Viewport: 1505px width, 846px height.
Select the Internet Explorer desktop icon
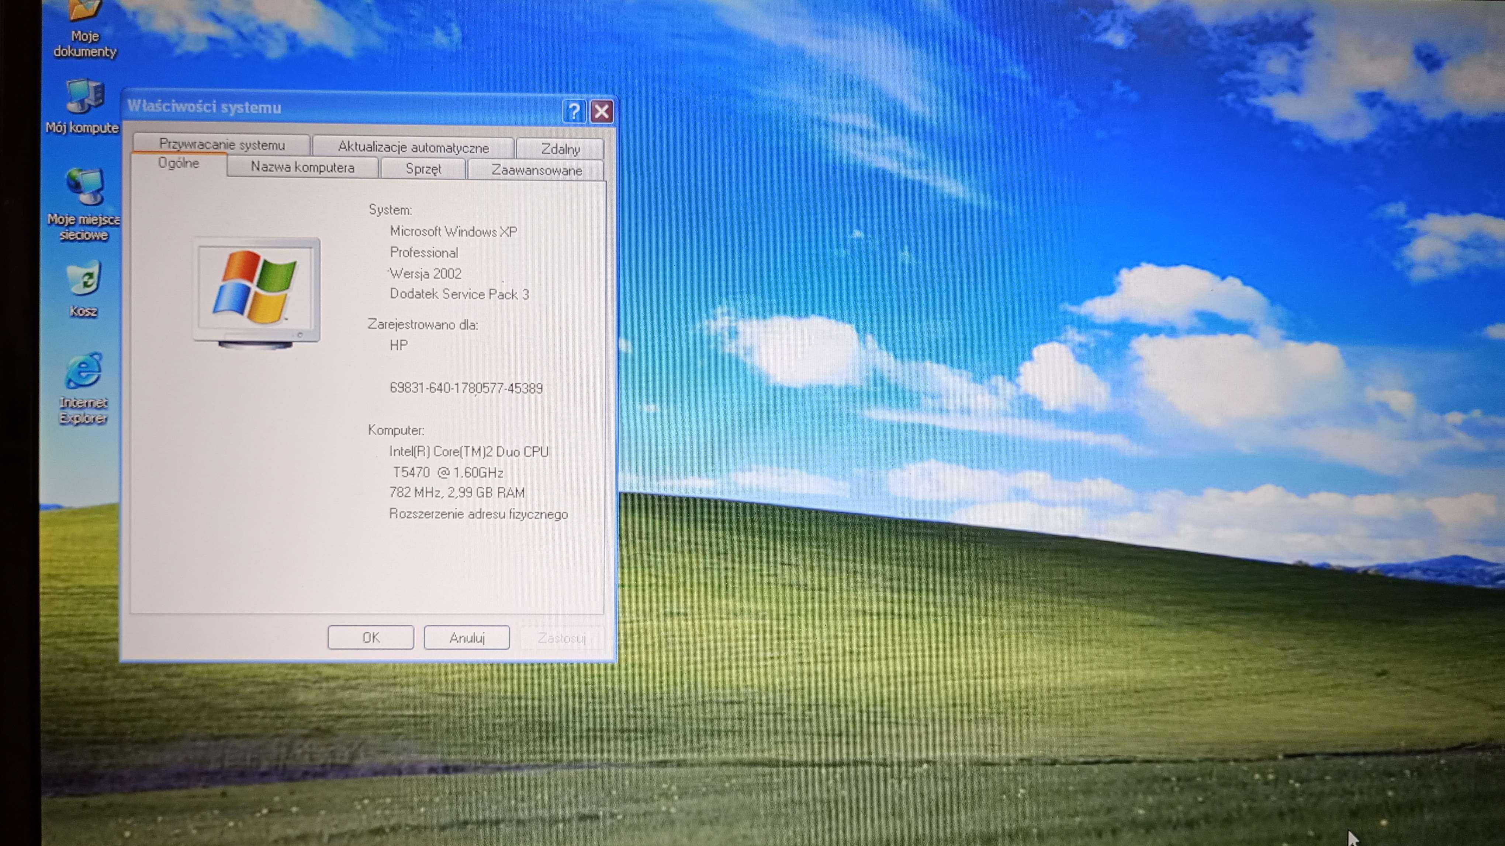(x=83, y=388)
